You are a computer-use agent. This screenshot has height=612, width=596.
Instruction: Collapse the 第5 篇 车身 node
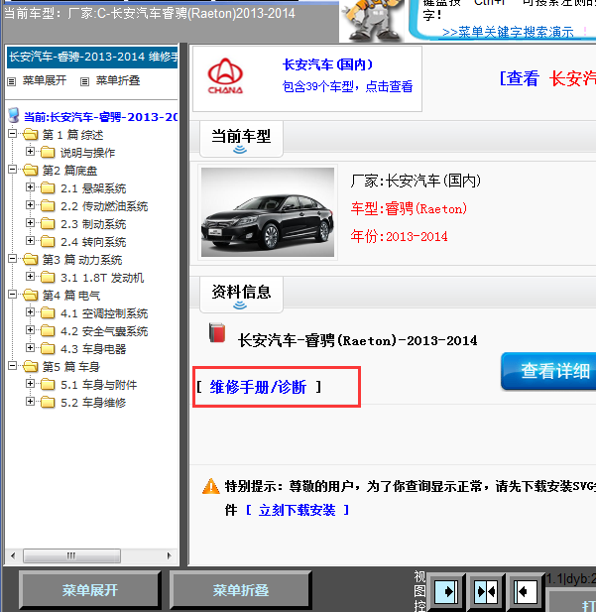[x=13, y=365]
